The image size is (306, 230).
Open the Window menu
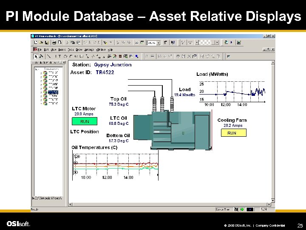(101, 50)
